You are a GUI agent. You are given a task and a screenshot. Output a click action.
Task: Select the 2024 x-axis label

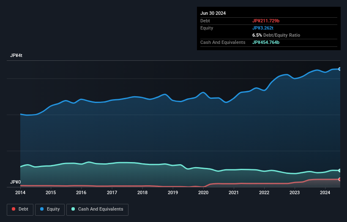(325, 193)
